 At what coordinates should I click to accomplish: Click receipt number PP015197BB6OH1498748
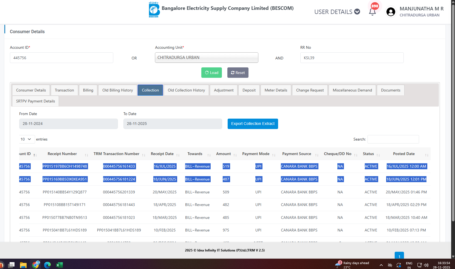pos(65,166)
